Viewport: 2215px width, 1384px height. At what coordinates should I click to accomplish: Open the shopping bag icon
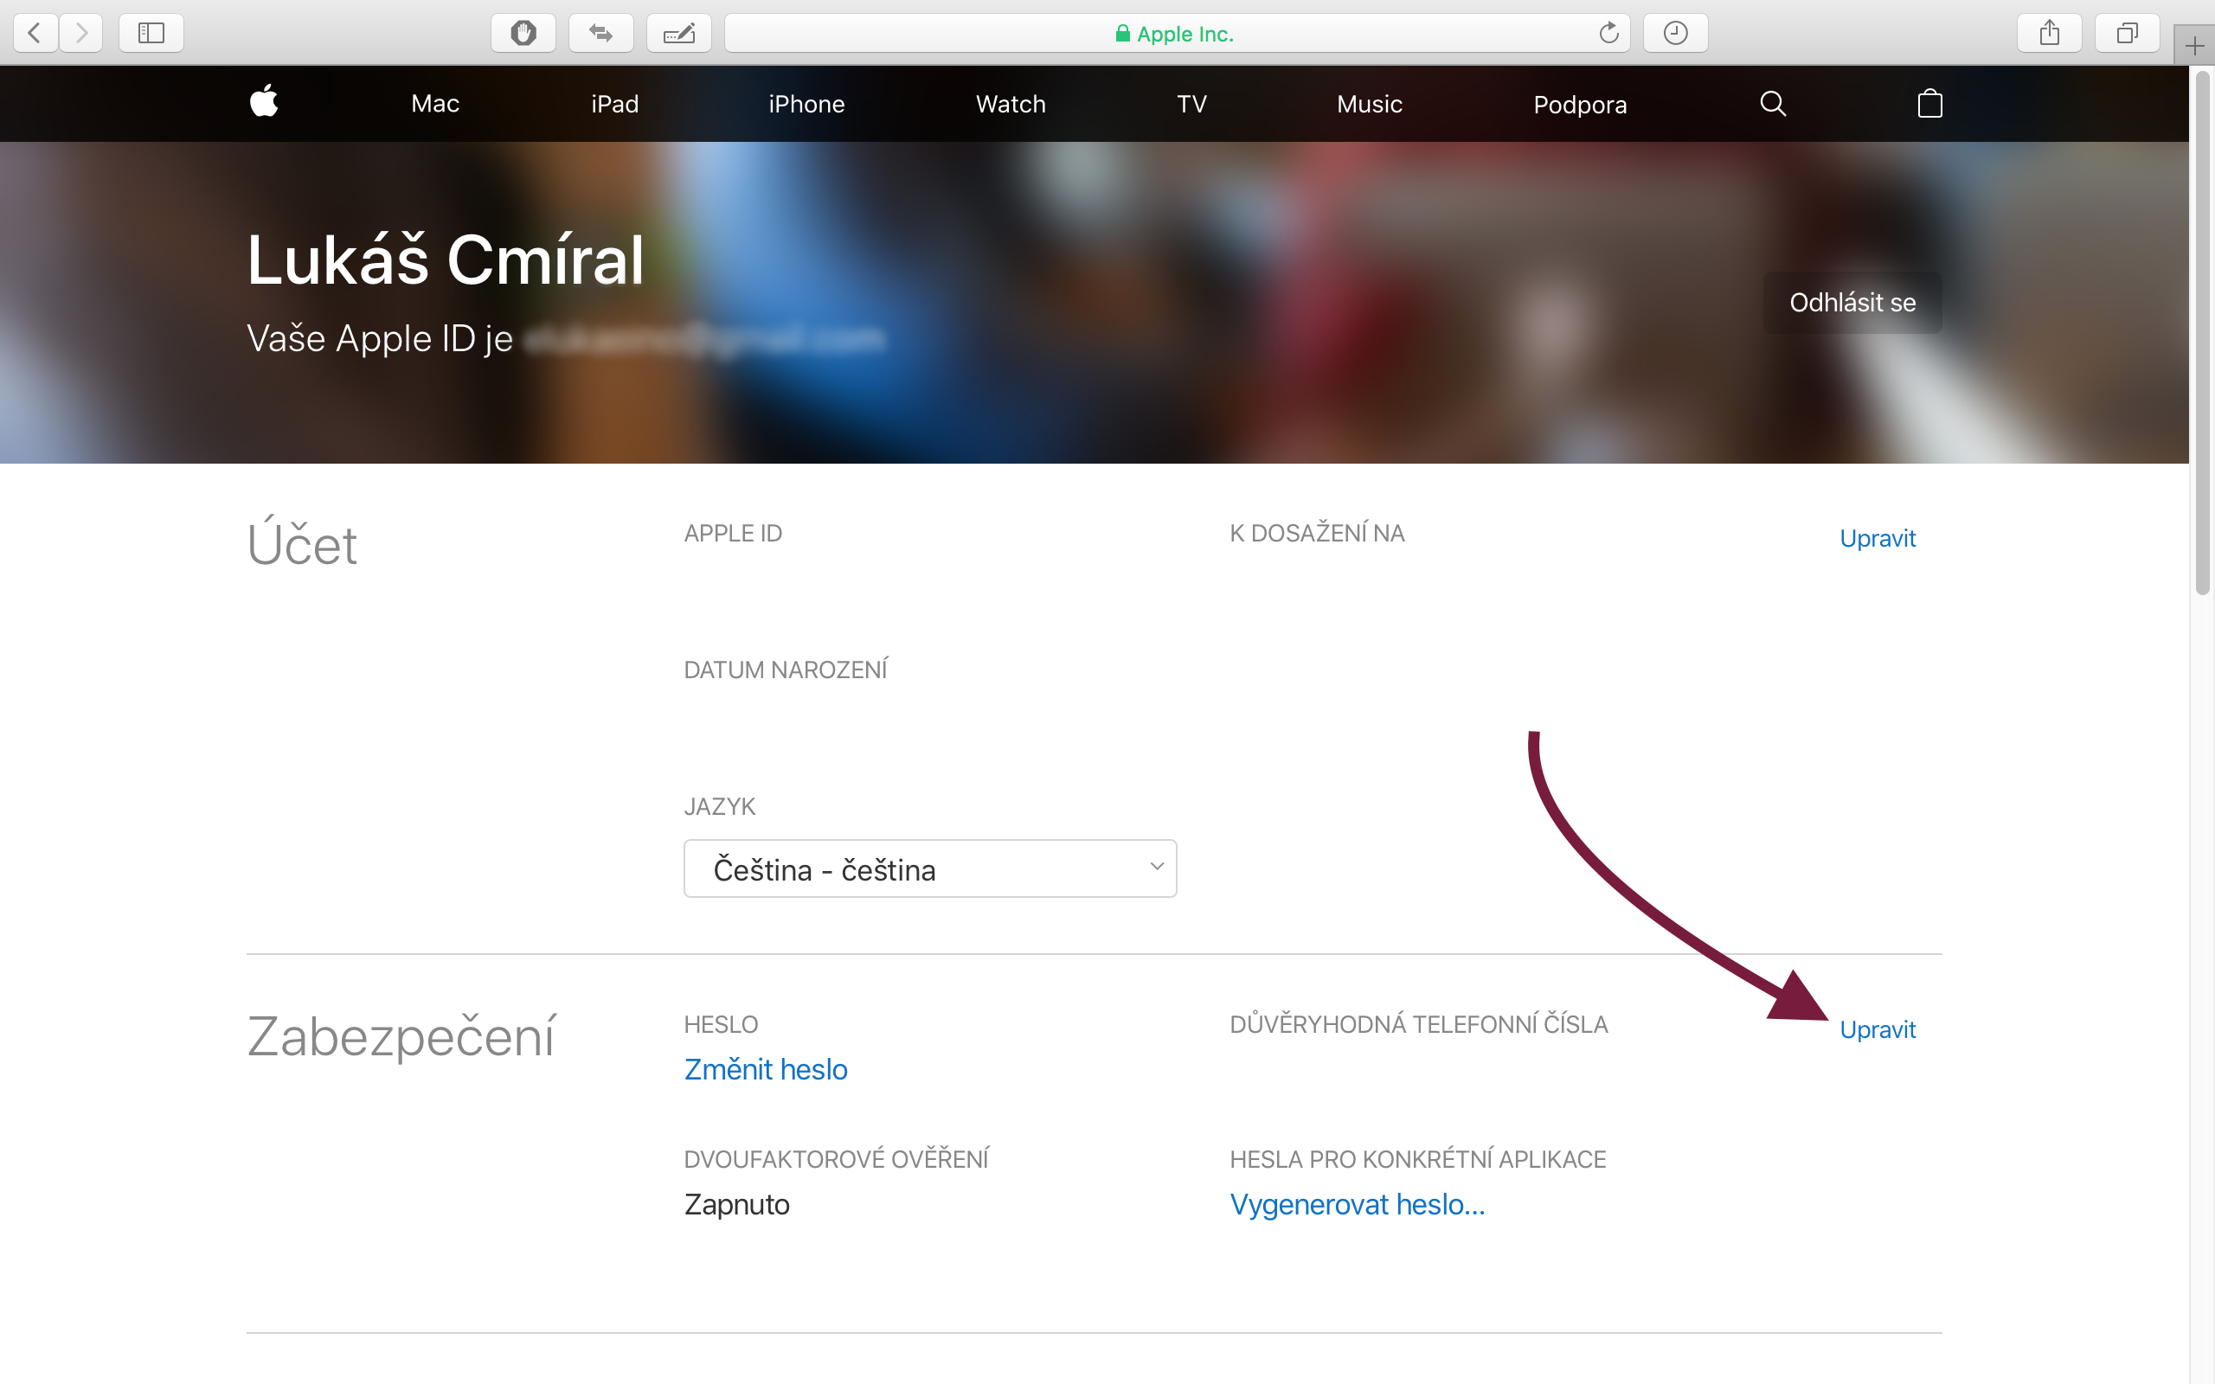(1929, 104)
